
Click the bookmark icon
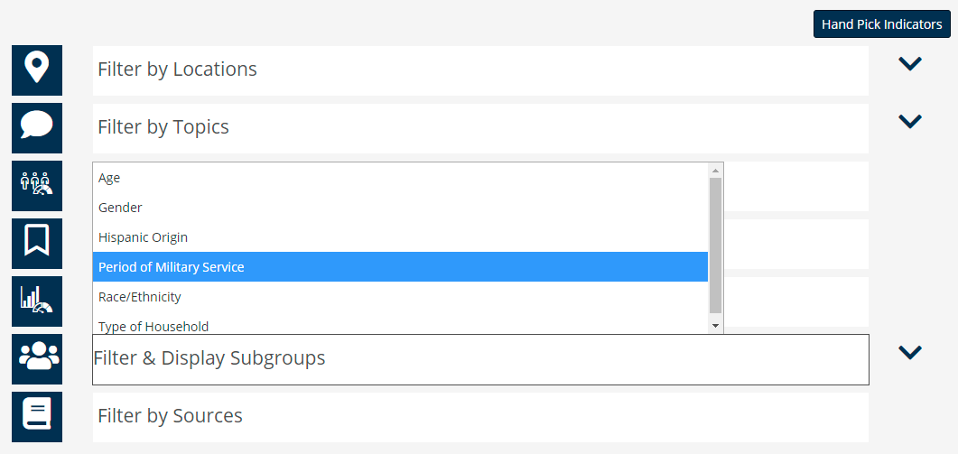[x=37, y=243]
